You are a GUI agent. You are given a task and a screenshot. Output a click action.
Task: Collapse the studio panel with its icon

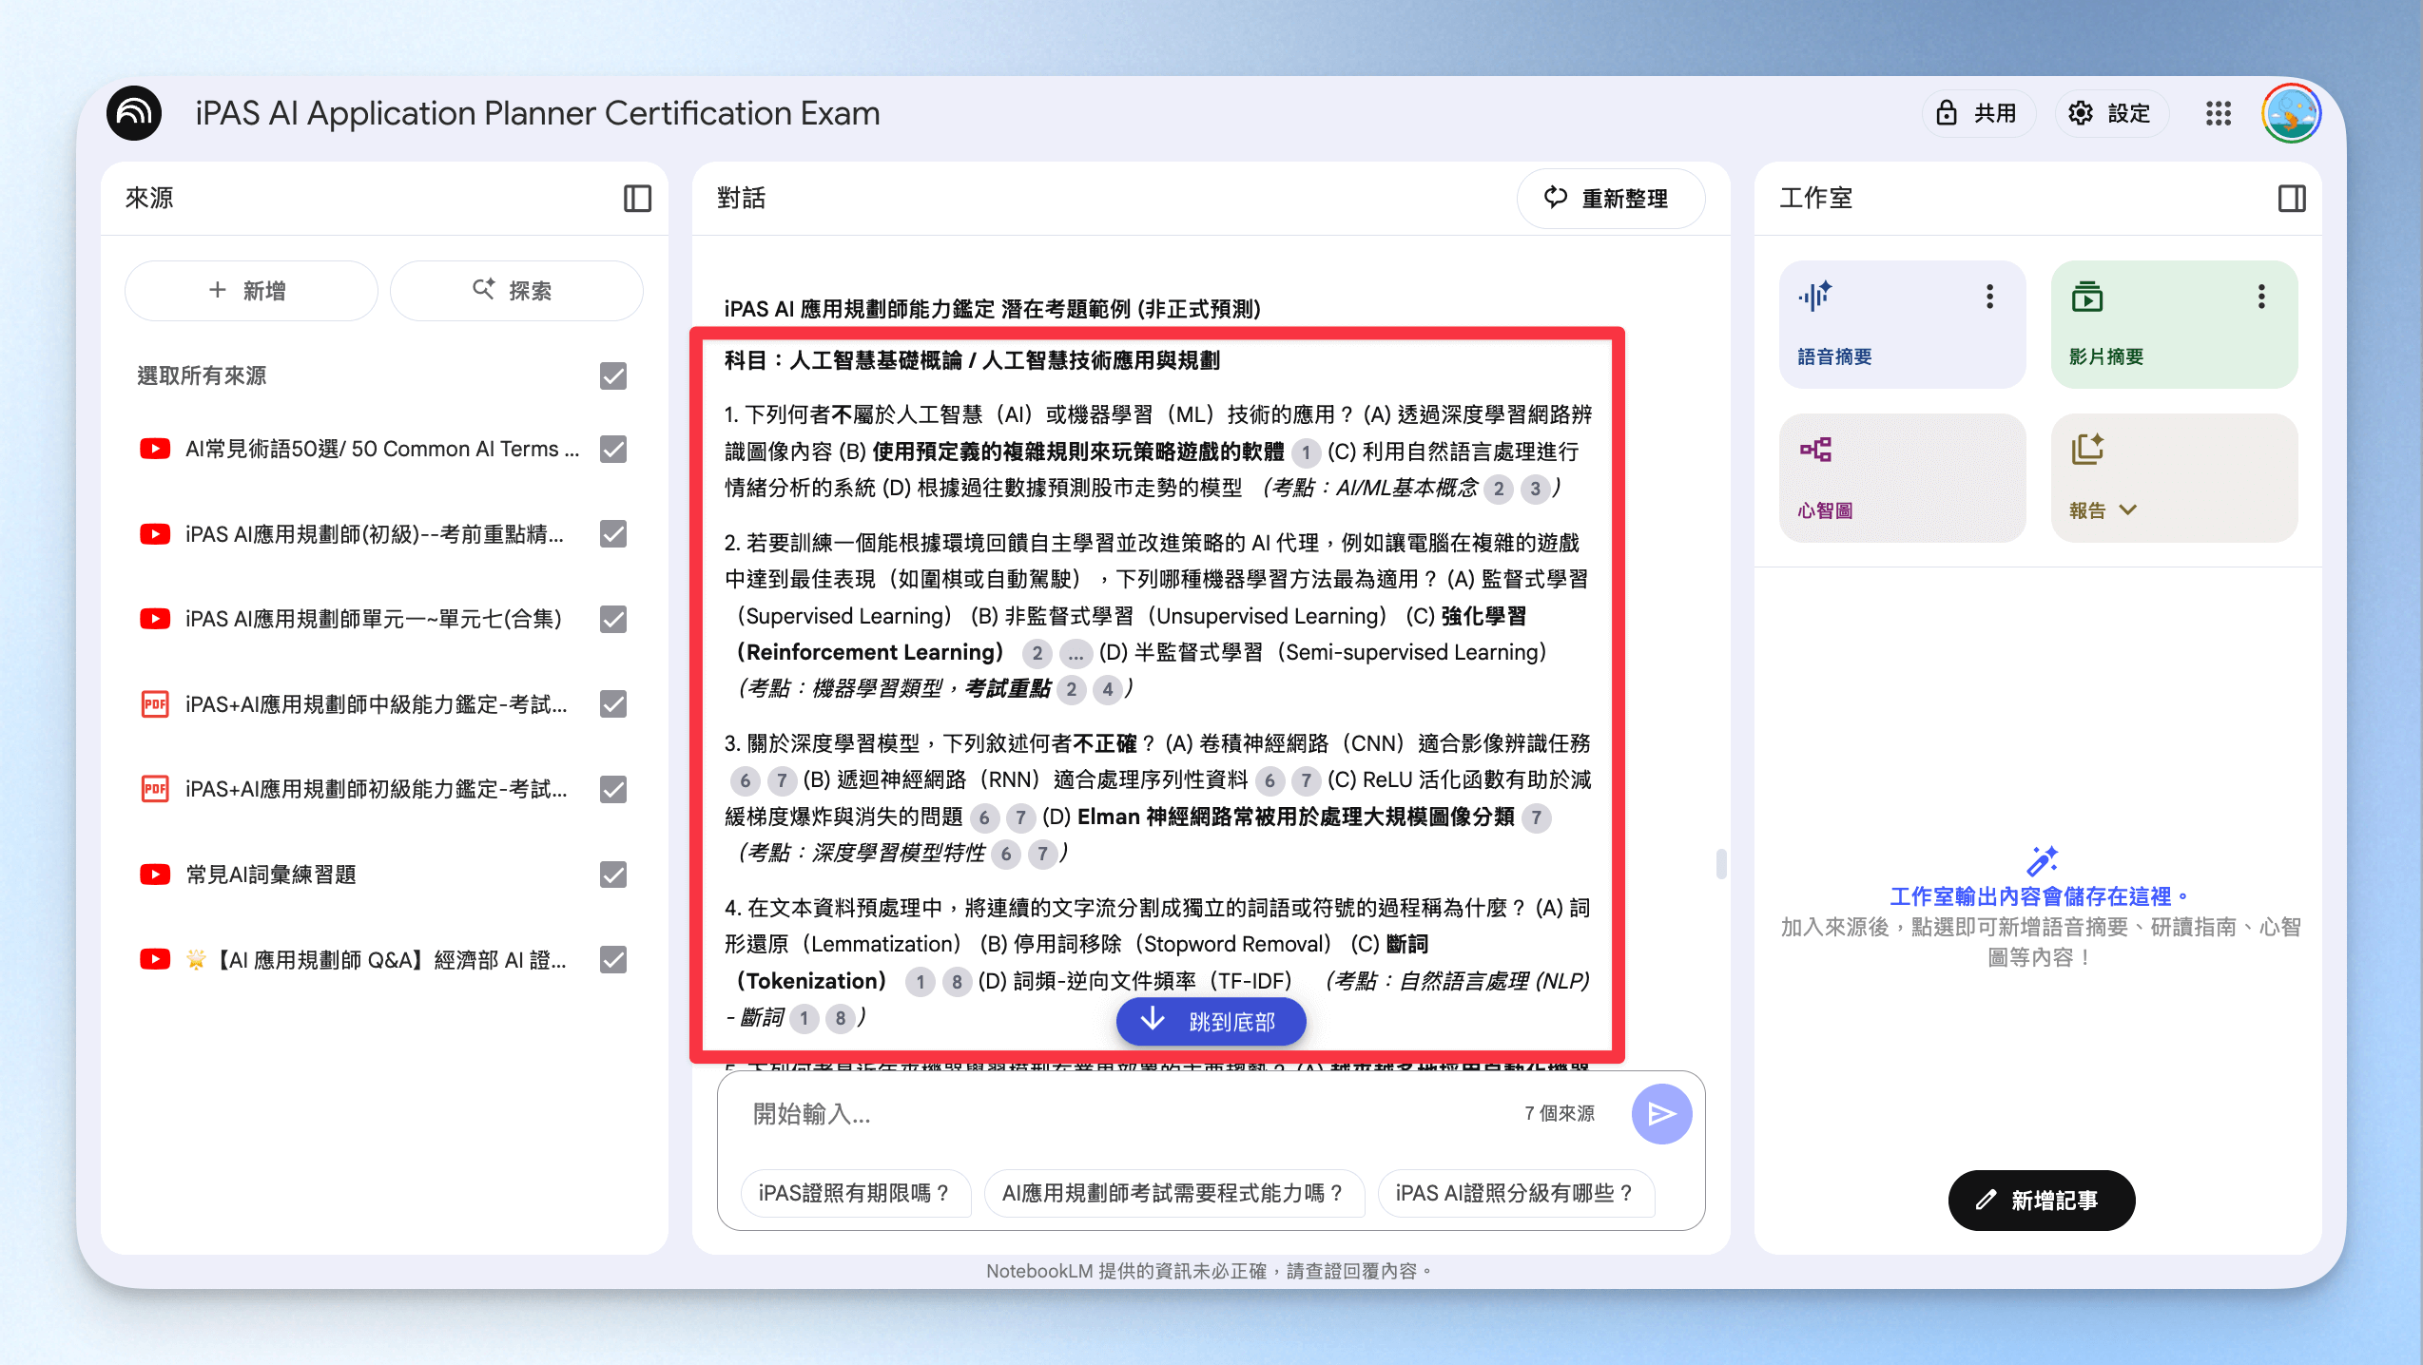click(2292, 198)
